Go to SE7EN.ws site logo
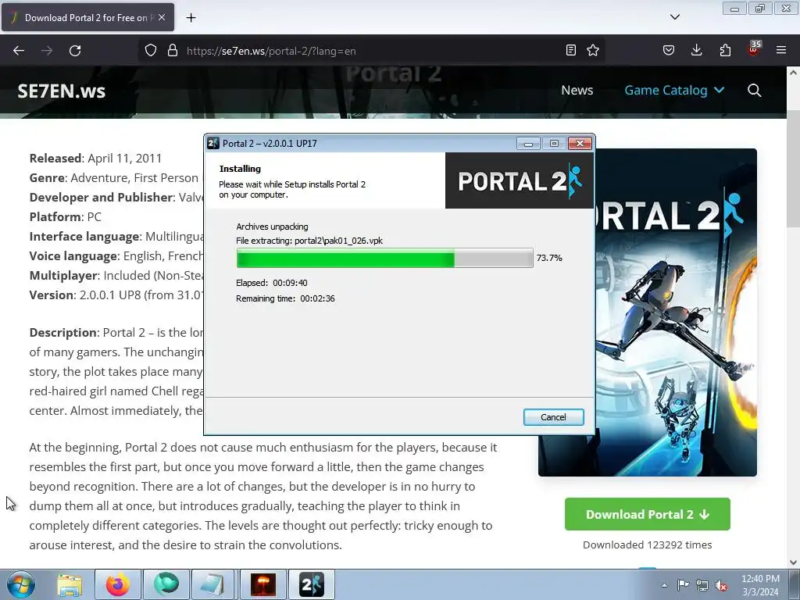 (61, 91)
